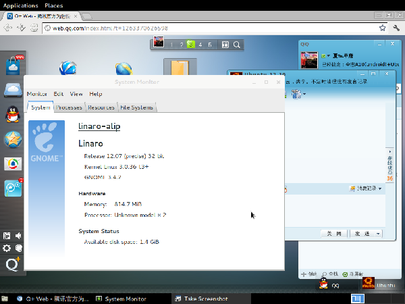The height and width of the screenshot is (304, 405).
Task: Open the gear settings icon in sidebar
Action: tap(7, 248)
